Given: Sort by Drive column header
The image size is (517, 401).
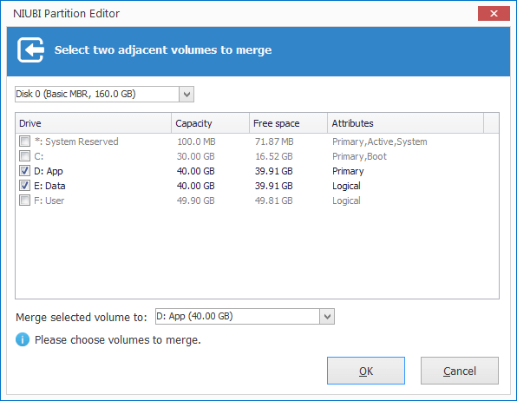Looking at the screenshot, I should pyautogui.click(x=94, y=123).
